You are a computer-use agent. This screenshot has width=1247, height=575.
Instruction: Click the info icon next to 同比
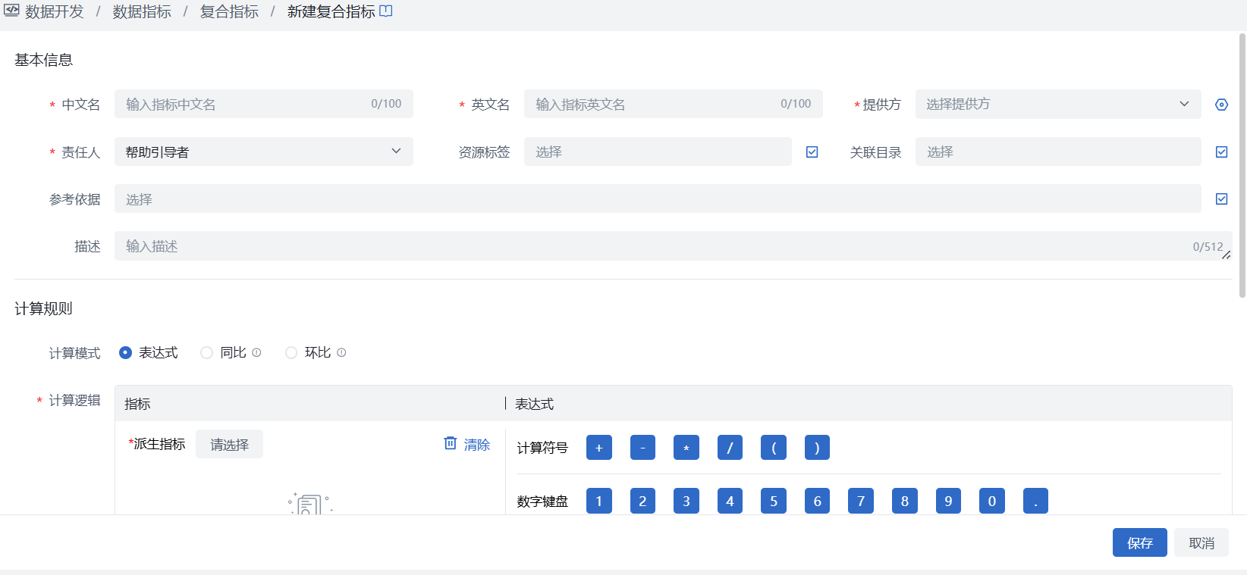[x=256, y=352]
